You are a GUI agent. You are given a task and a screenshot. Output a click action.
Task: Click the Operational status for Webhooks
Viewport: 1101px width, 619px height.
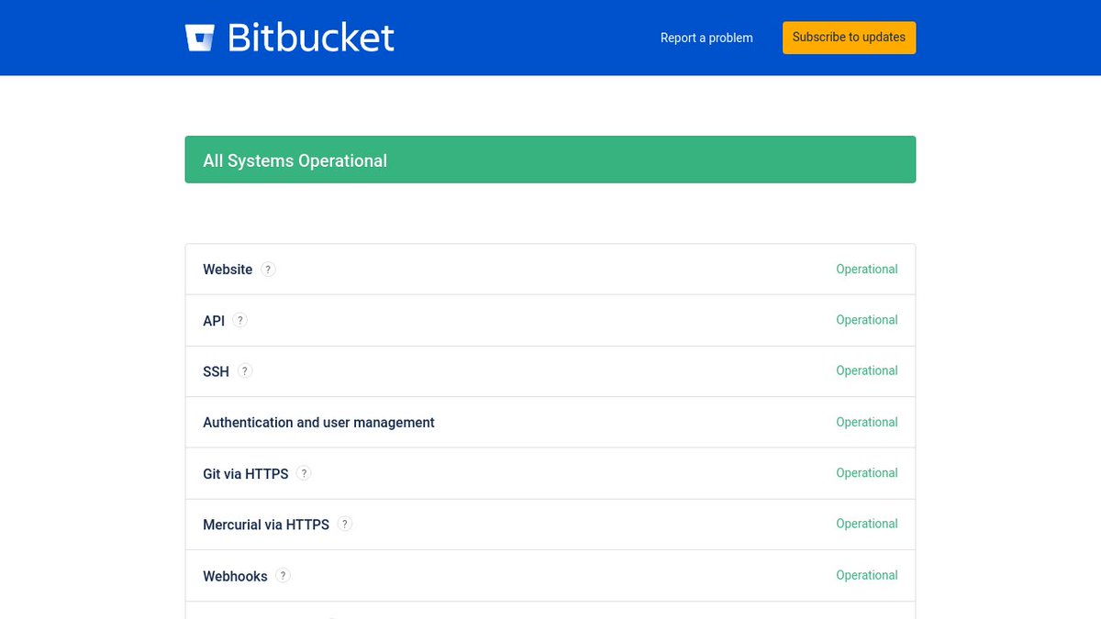(x=867, y=575)
